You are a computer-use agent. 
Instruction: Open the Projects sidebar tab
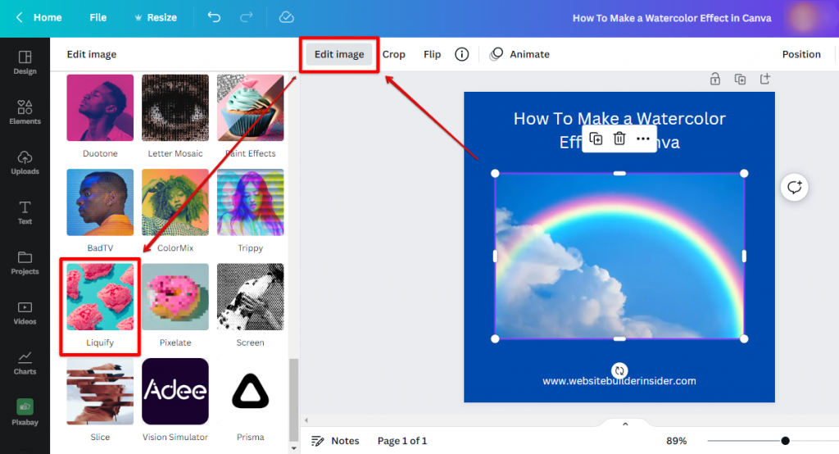point(25,263)
